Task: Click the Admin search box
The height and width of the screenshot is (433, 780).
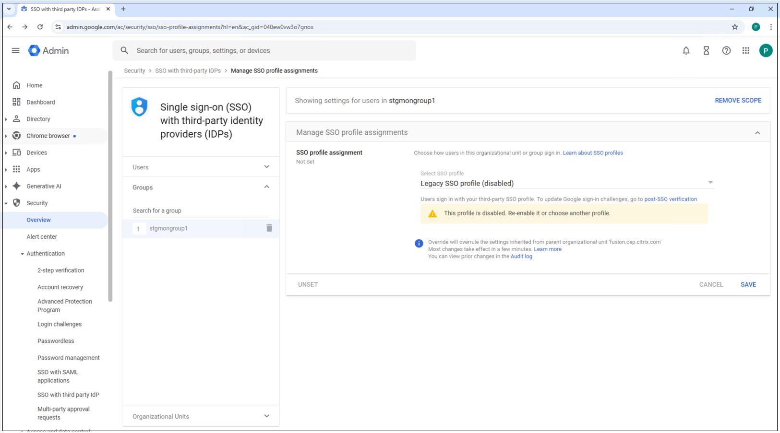Action: pyautogui.click(x=264, y=50)
